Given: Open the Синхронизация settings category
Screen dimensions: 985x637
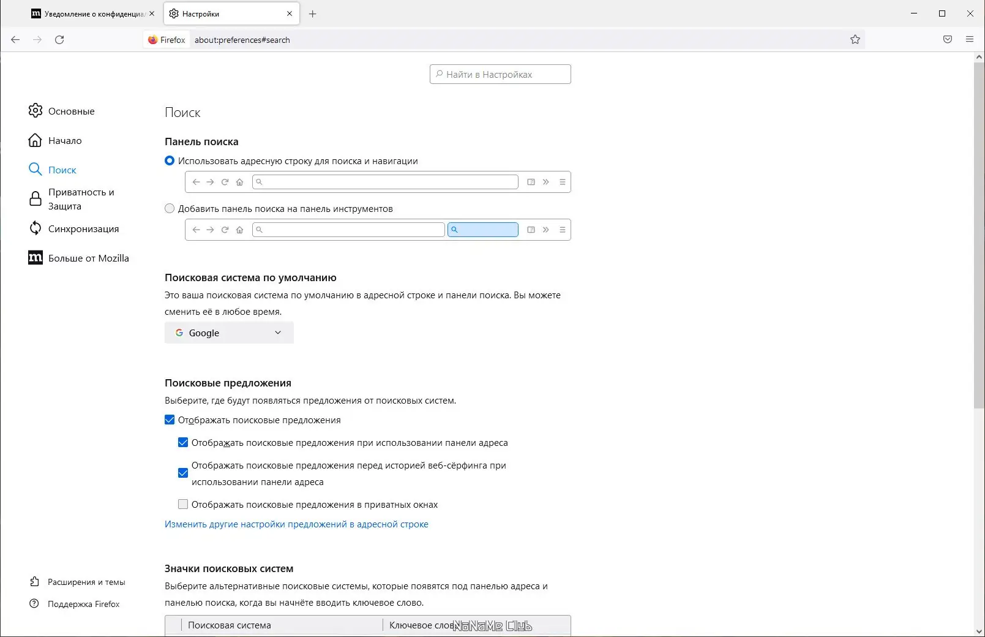Looking at the screenshot, I should 84,229.
